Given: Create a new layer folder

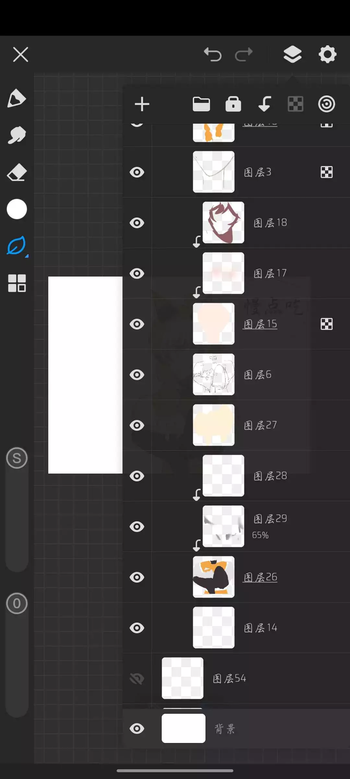Looking at the screenshot, I should pos(201,104).
